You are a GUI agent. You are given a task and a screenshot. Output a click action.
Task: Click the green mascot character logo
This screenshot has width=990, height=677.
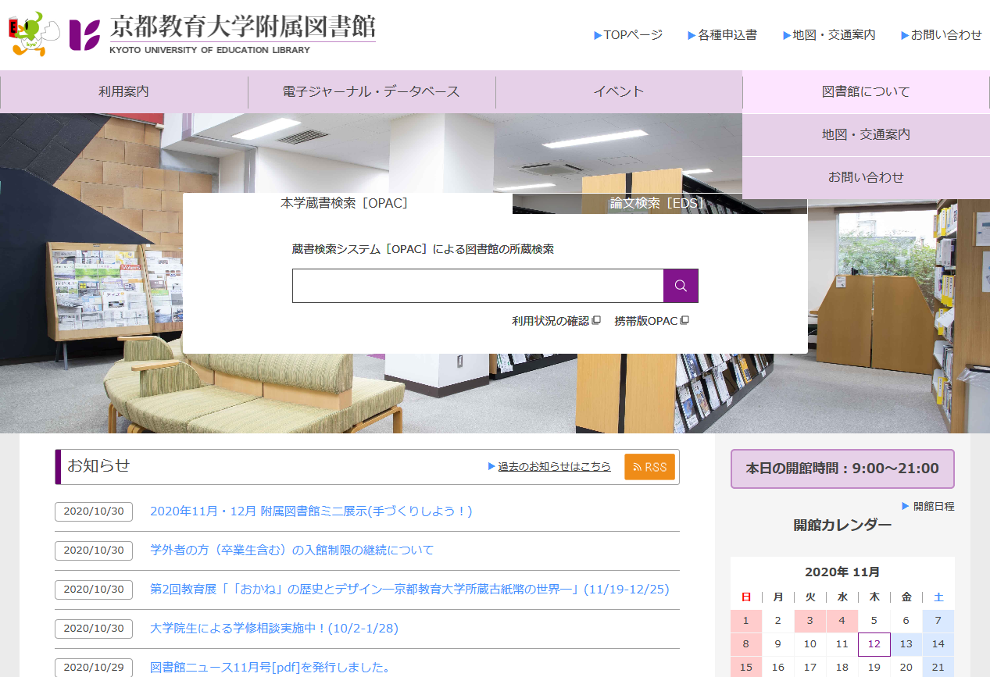(33, 34)
